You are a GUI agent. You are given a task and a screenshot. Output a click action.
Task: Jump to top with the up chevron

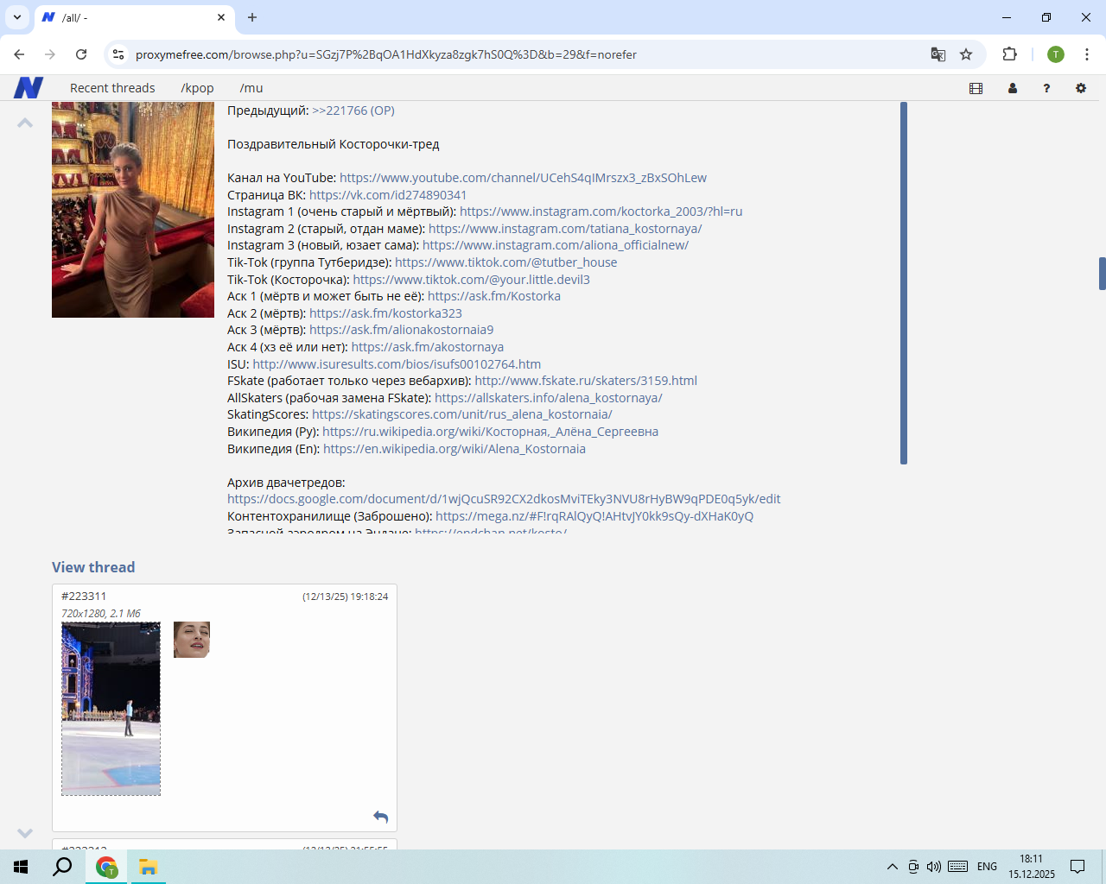pyautogui.click(x=25, y=123)
